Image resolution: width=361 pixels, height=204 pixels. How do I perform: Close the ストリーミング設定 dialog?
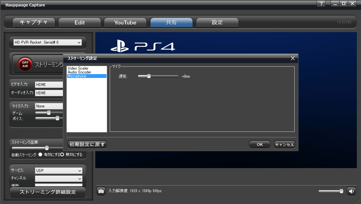pyautogui.click(x=293, y=58)
